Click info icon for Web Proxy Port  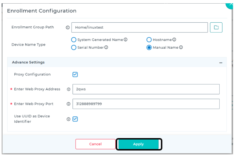pos(68,104)
